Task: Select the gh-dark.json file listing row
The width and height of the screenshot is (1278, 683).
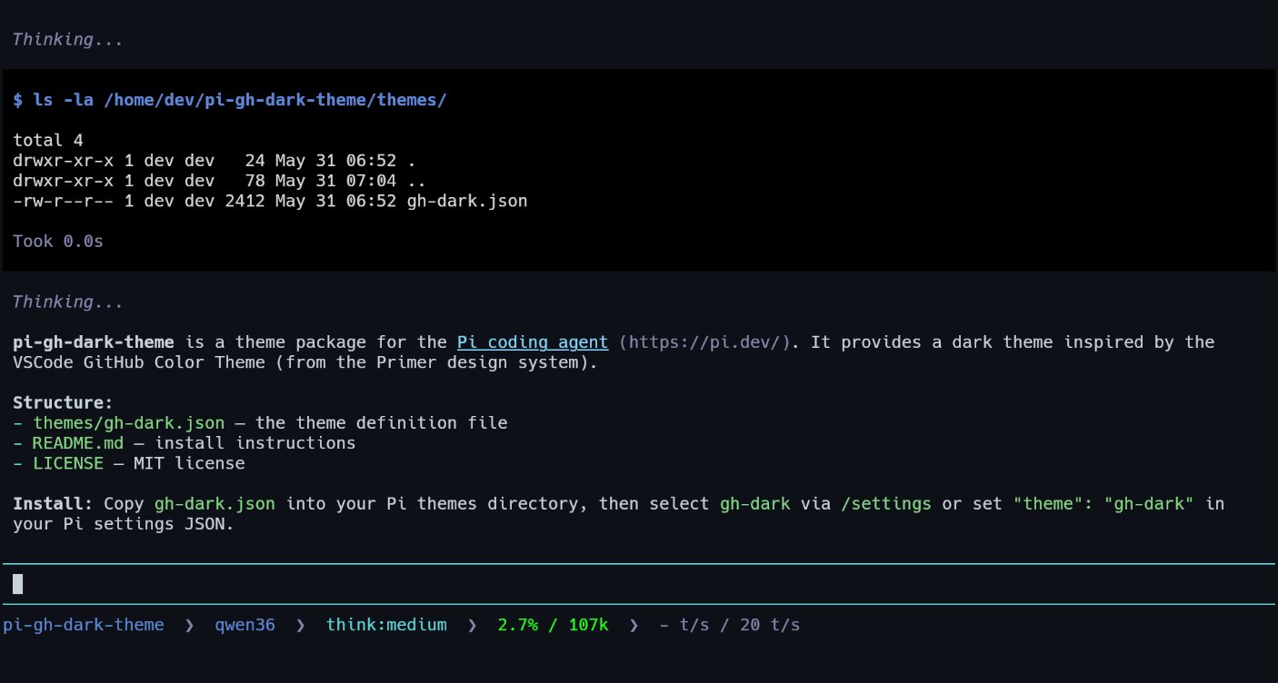Action: click(270, 201)
